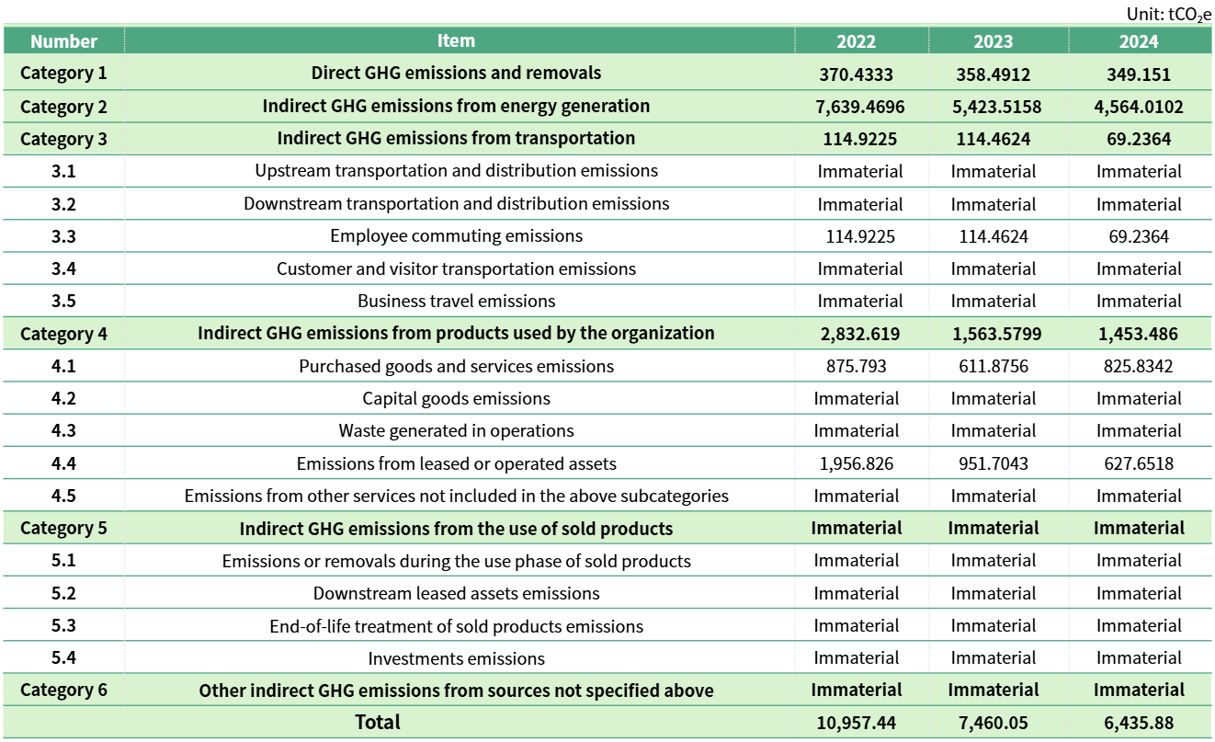Click the Business travel emissions row
Image resolution: width=1215 pixels, height=742 pixels.
coord(457,301)
